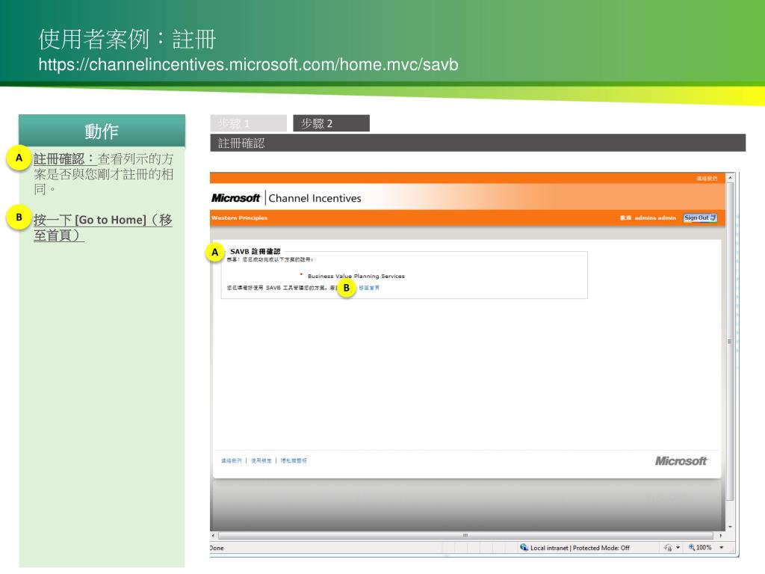Click the Local intranet Protected Mode status text
The image size is (765, 574).
click(580, 548)
